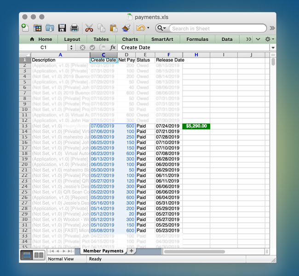The height and width of the screenshot is (276, 299).
Task: Click the vertical split box above scrollbar
Action: point(273,55)
